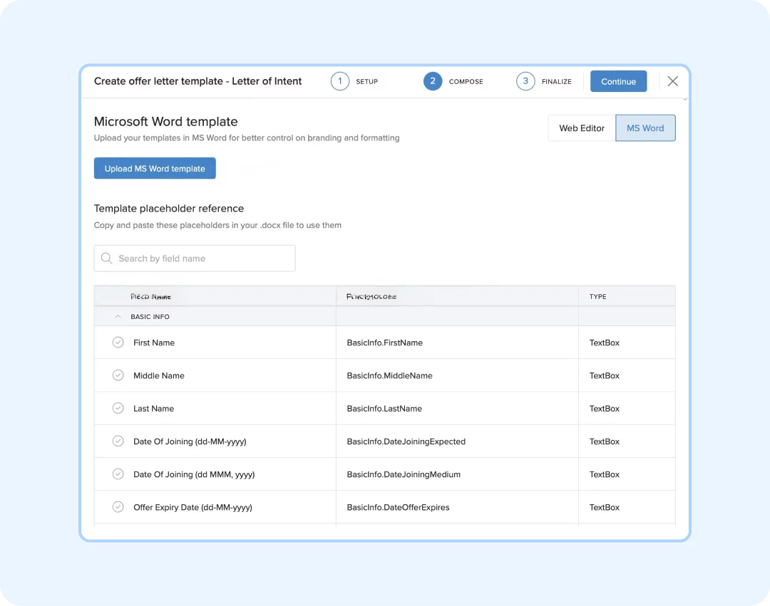The width and height of the screenshot is (770, 606).
Task: Select the BasicInfo.DateOfferExpires placeholder
Action: pos(398,508)
